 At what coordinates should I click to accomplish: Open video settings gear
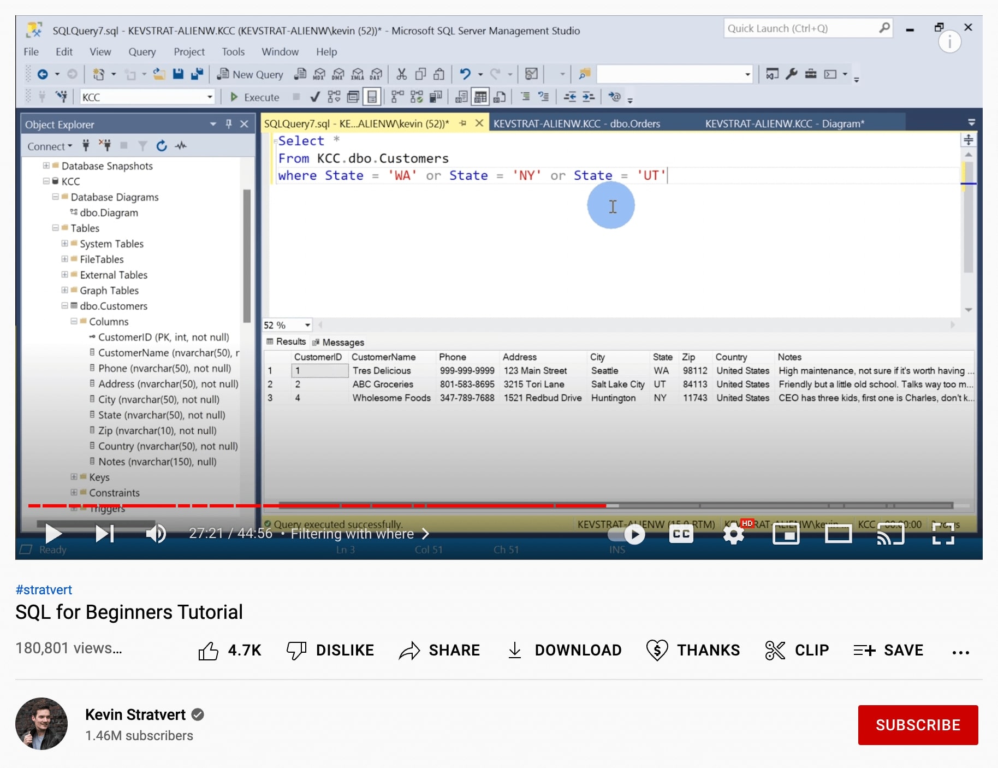(733, 534)
